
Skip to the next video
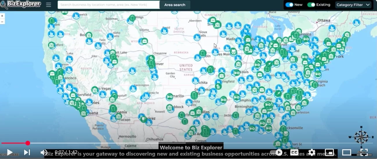[27, 152]
